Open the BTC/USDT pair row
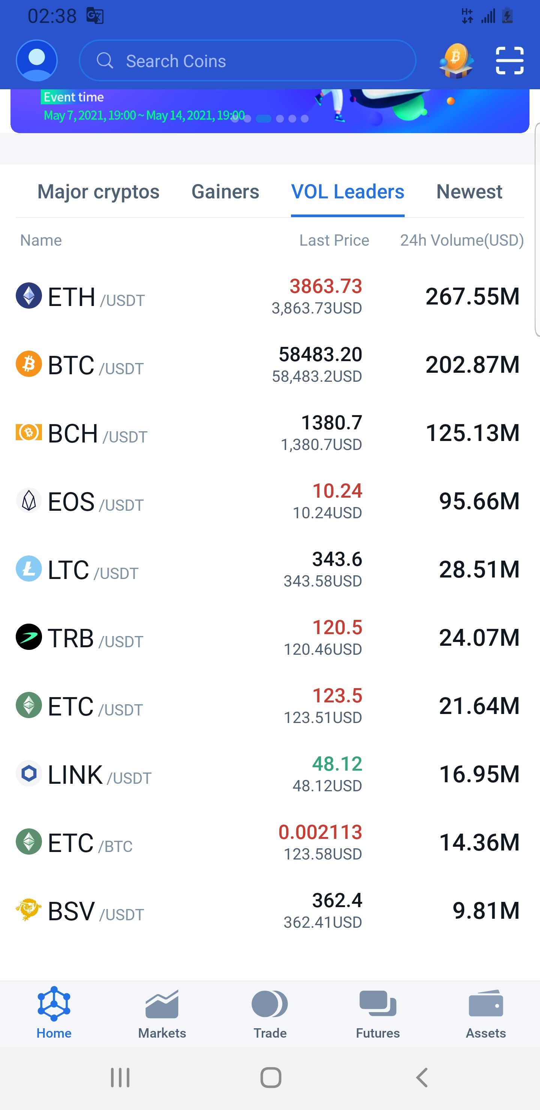540x1110 pixels. pyautogui.click(x=270, y=364)
